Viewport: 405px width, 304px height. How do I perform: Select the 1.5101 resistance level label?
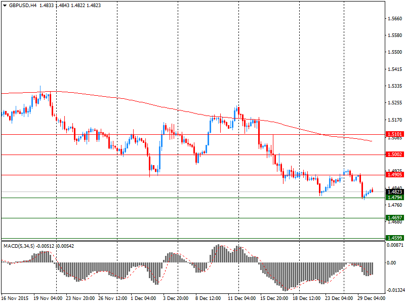395,134
